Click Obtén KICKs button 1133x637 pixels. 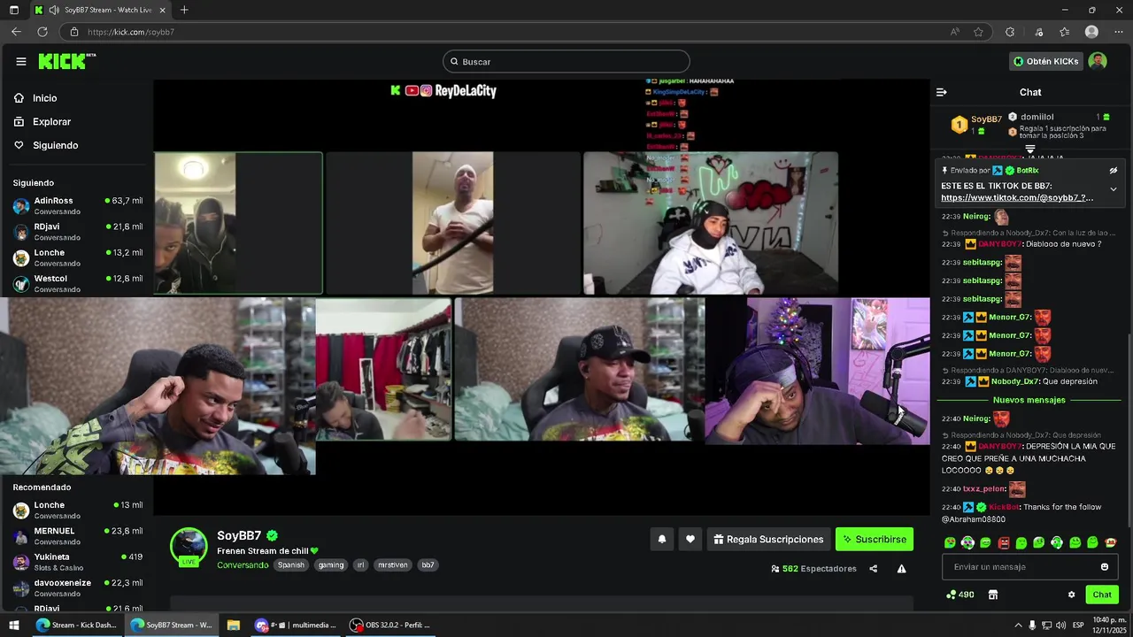pyautogui.click(x=1046, y=61)
